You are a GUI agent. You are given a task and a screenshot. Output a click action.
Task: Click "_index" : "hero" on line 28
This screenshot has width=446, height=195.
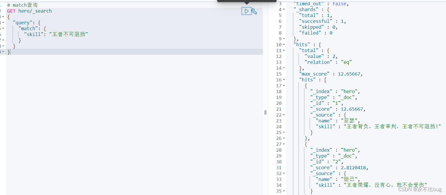point(335,150)
